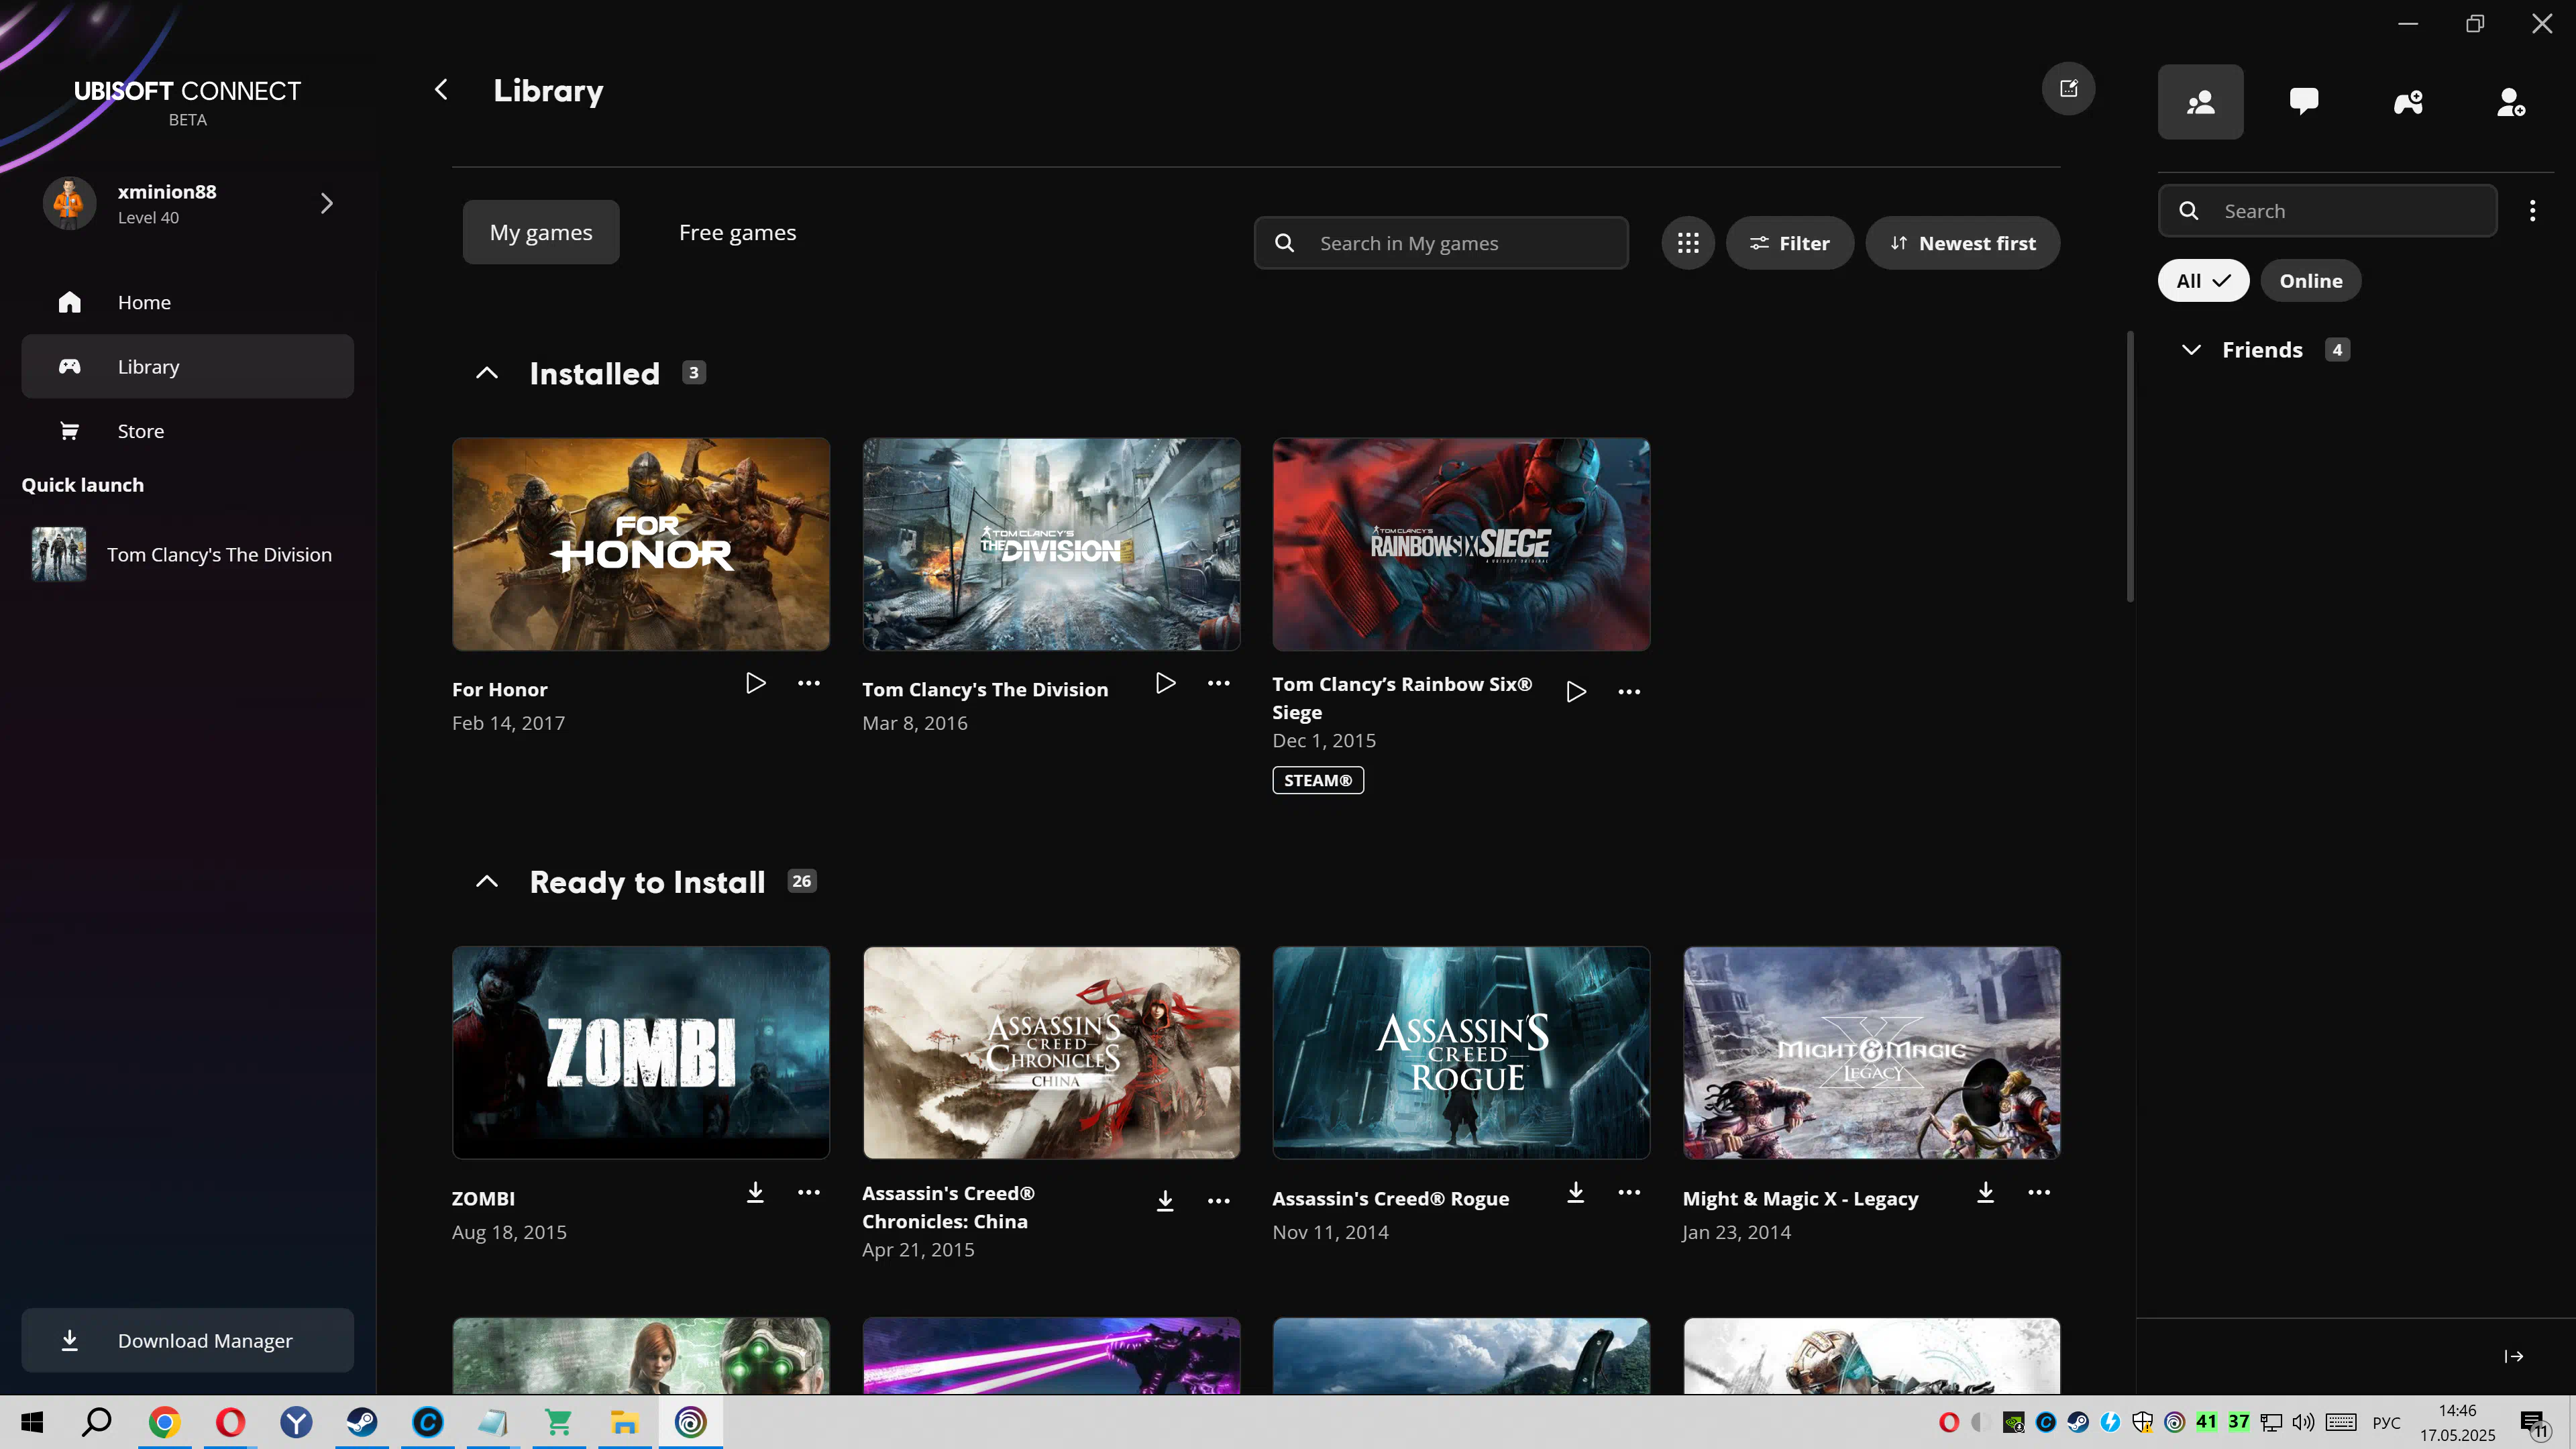This screenshot has height=1449, width=2576.
Task: Open Assassin's Creed Rogue cover
Action: coord(1461,1054)
